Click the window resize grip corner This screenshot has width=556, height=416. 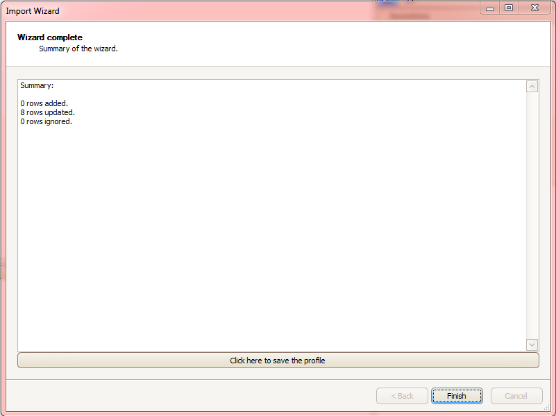(546, 408)
